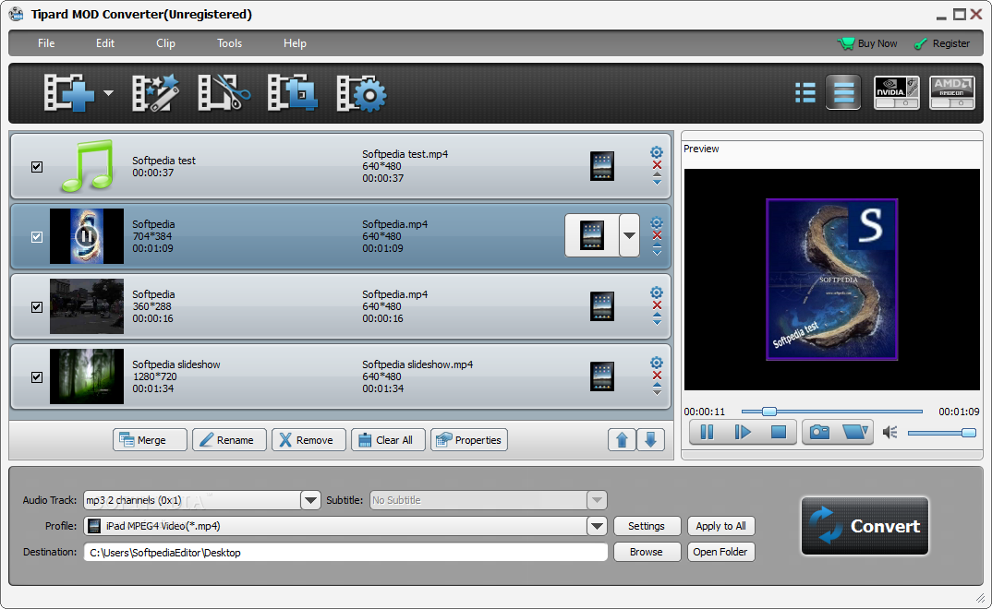Start conversion with Convert button
This screenshot has width=992, height=609.
coord(865,526)
